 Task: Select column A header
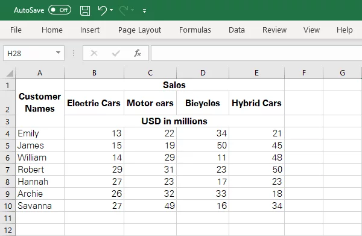(x=40, y=73)
